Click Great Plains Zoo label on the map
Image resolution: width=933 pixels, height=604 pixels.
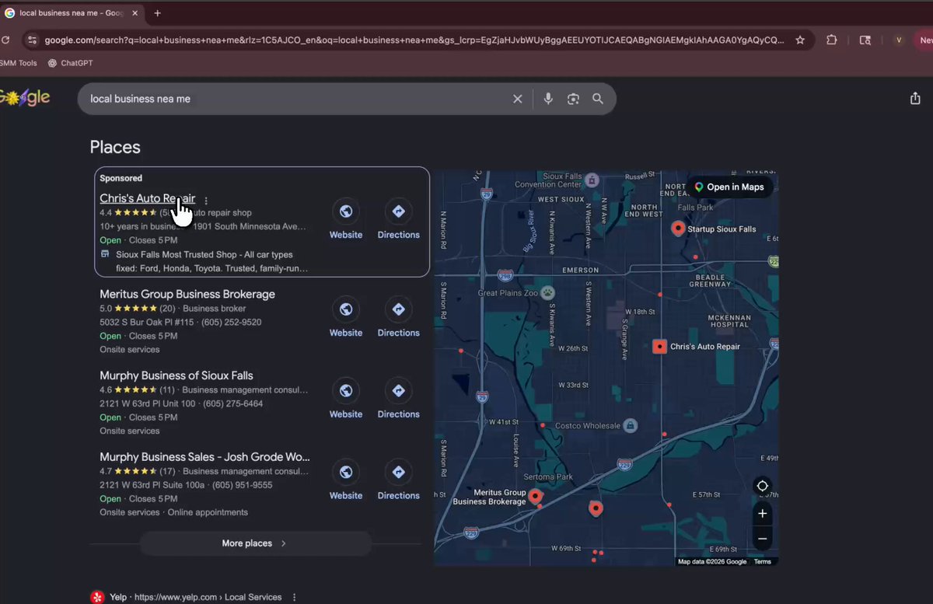point(508,293)
